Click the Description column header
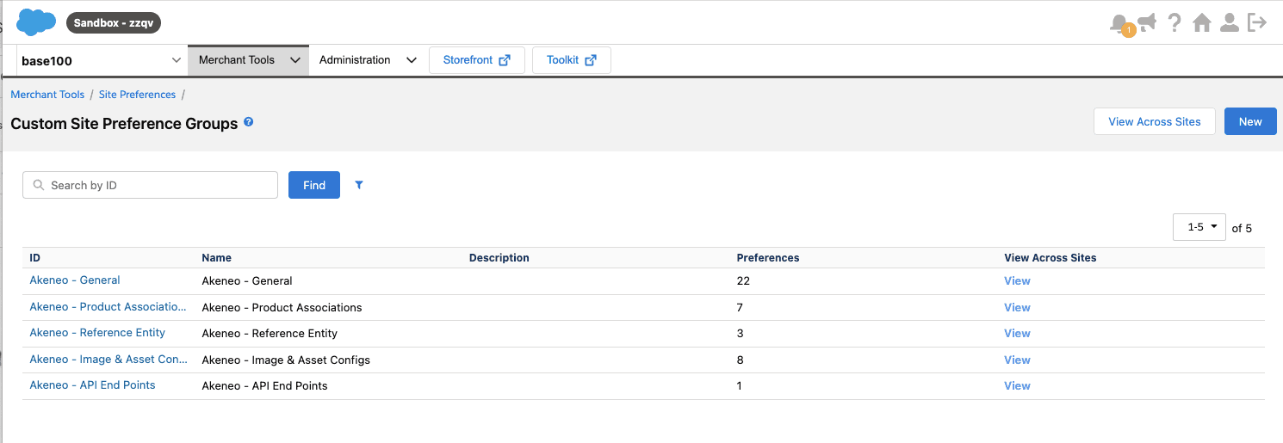 (499, 258)
